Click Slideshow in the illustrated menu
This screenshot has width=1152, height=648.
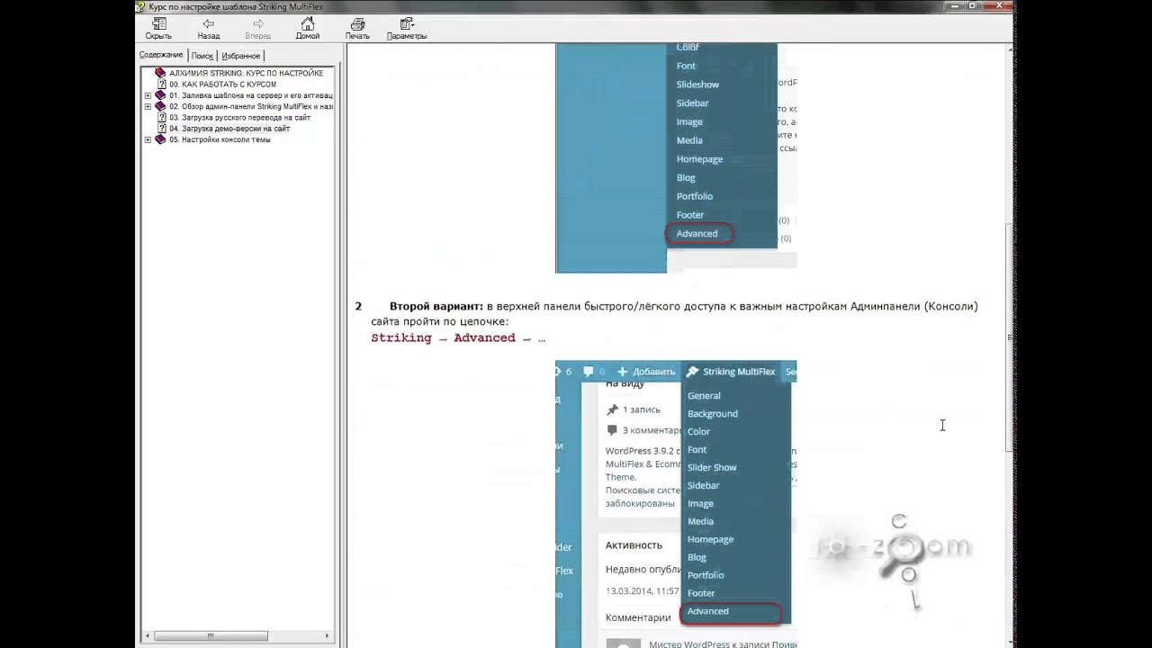697,85
